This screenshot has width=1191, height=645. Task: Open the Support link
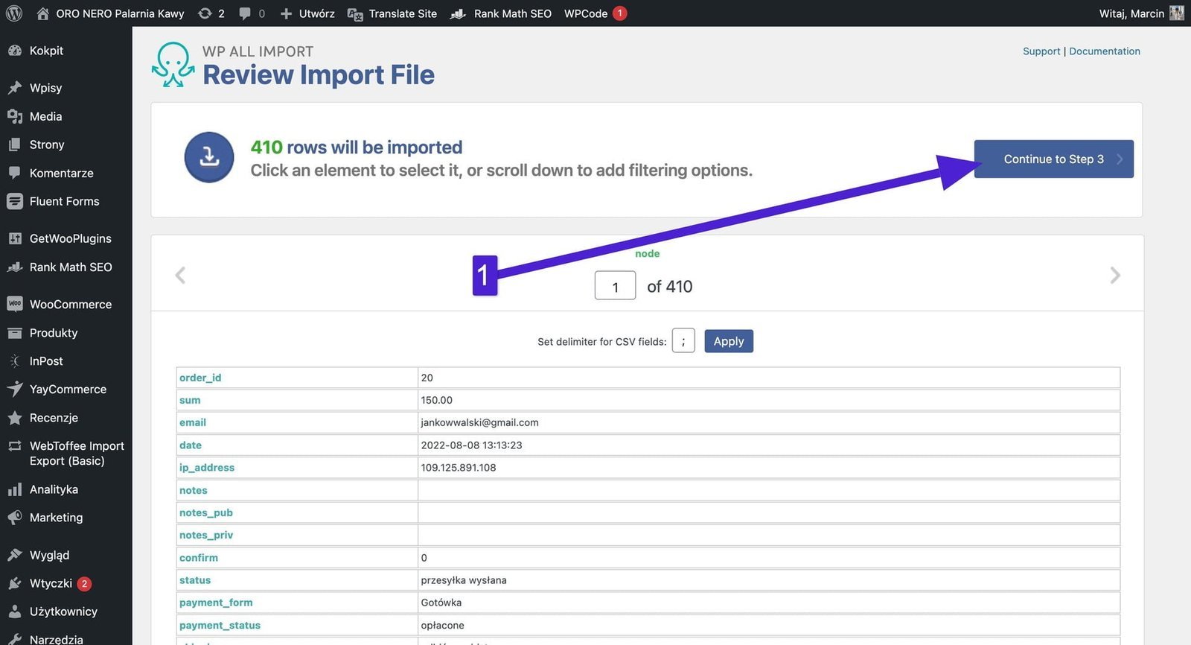pyautogui.click(x=1041, y=51)
